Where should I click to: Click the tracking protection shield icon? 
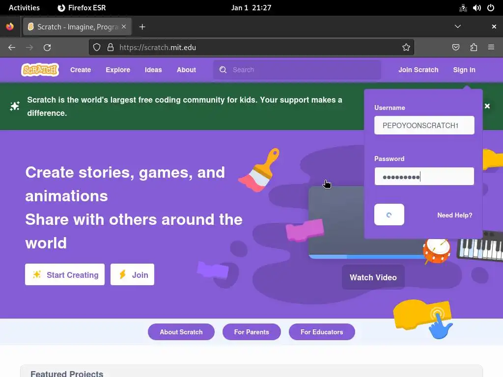click(97, 48)
